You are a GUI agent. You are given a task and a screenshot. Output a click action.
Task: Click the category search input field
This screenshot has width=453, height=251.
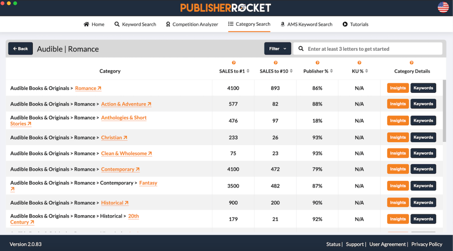368,49
